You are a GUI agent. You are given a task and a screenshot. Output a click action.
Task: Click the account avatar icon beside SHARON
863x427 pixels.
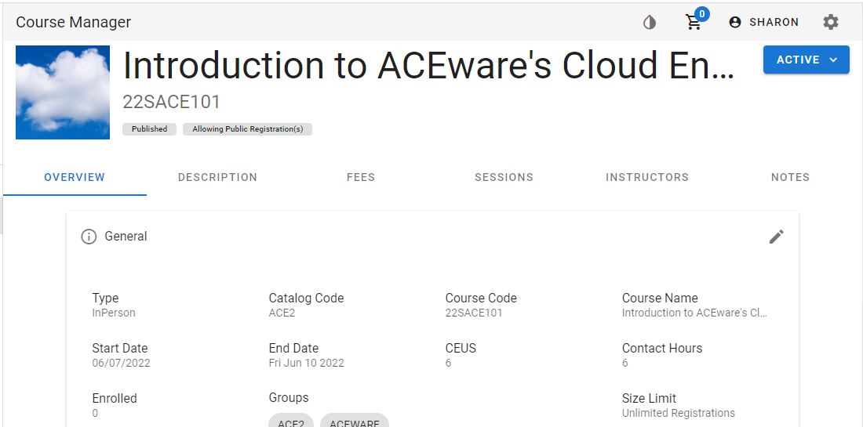click(x=735, y=22)
